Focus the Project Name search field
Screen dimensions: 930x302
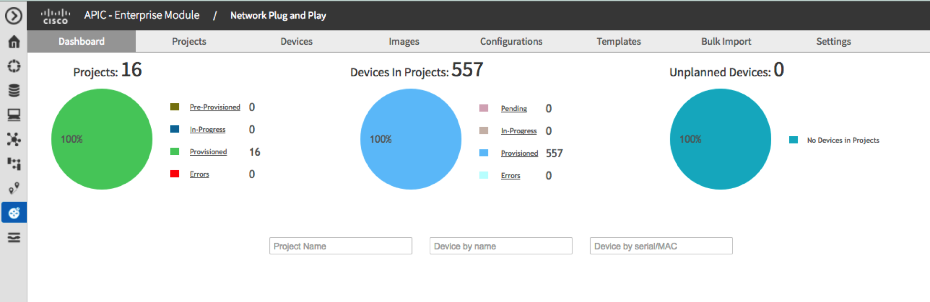pos(341,246)
